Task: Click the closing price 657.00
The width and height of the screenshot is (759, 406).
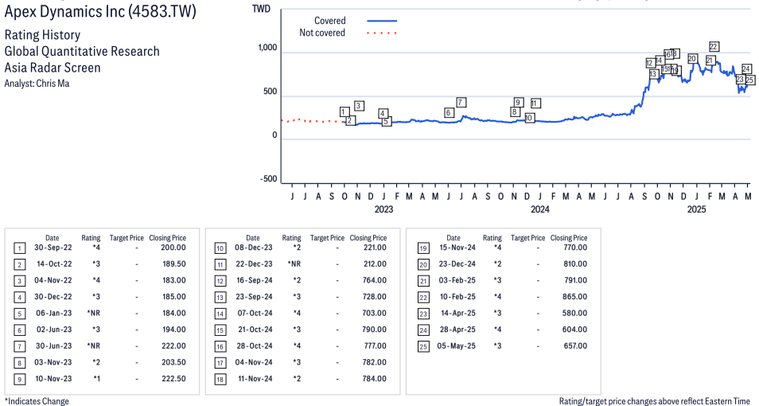Action: pyautogui.click(x=575, y=346)
